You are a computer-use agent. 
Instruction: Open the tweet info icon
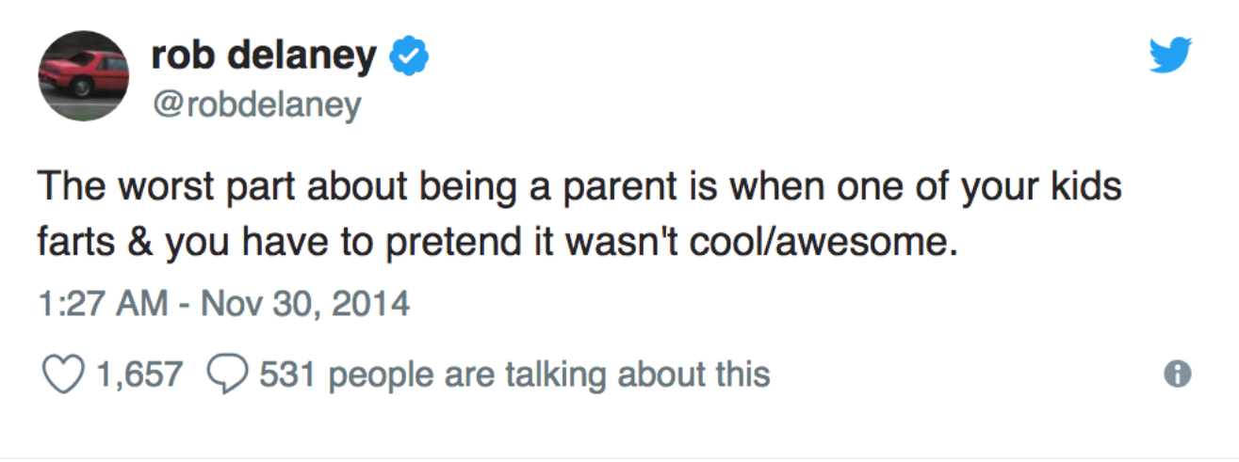(x=1178, y=374)
